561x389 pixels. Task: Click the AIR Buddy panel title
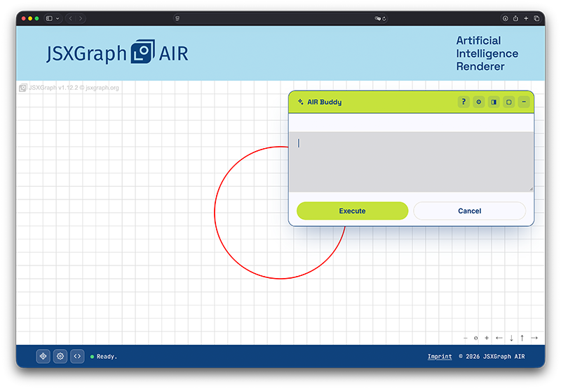coord(324,102)
